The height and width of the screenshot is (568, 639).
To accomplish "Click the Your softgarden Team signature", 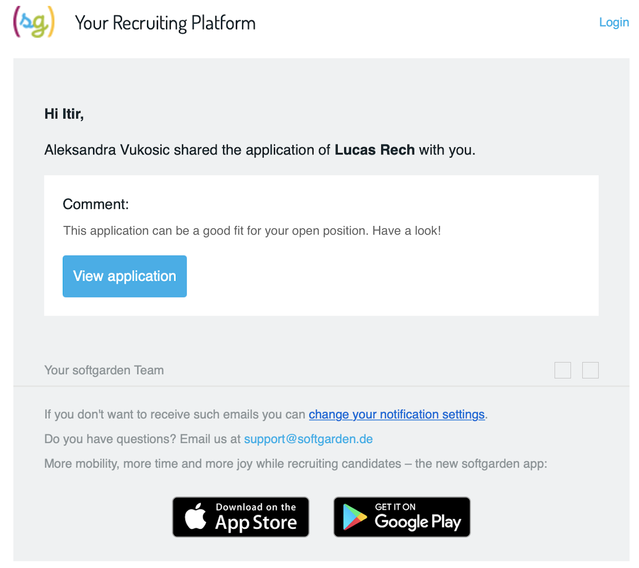I will [x=104, y=370].
